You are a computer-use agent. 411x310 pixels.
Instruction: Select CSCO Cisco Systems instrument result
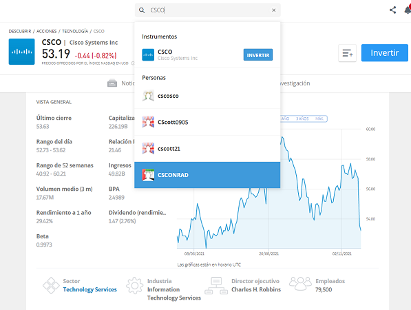click(x=207, y=55)
